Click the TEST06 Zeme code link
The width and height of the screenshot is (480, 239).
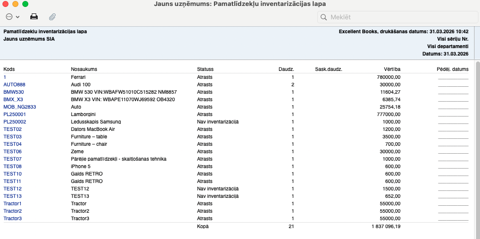coord(12,152)
